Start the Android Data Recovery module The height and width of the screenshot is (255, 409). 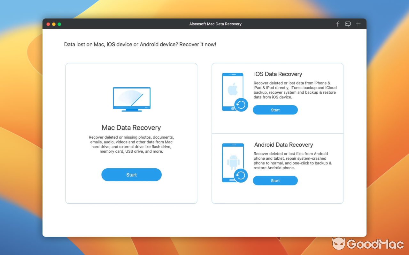click(275, 180)
